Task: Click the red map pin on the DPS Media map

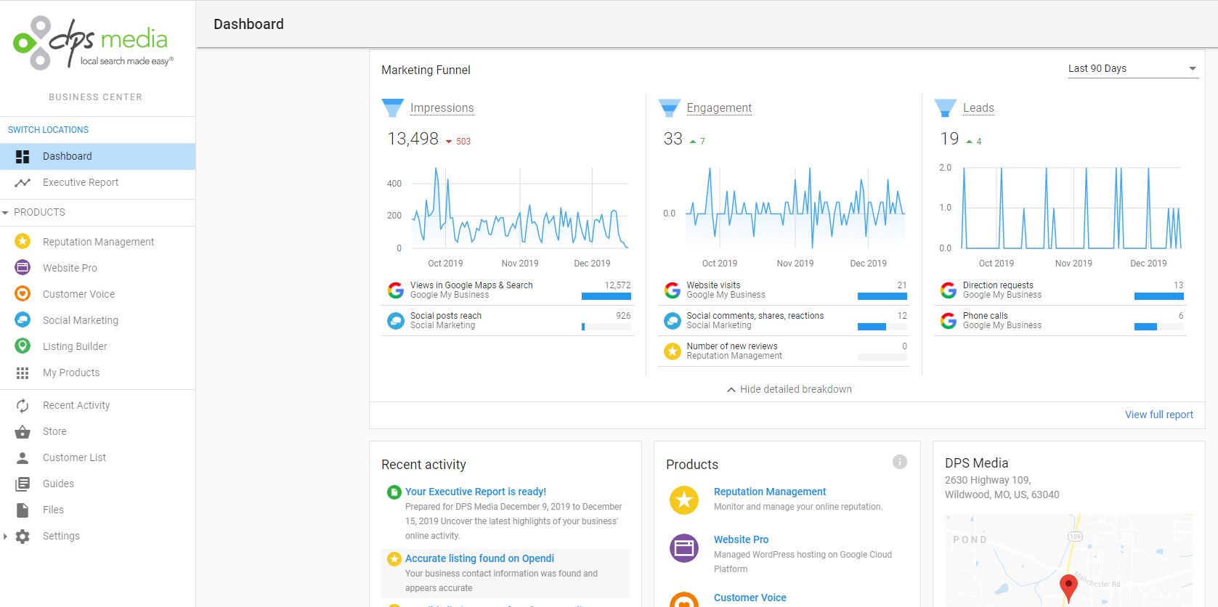Action: (x=1068, y=586)
